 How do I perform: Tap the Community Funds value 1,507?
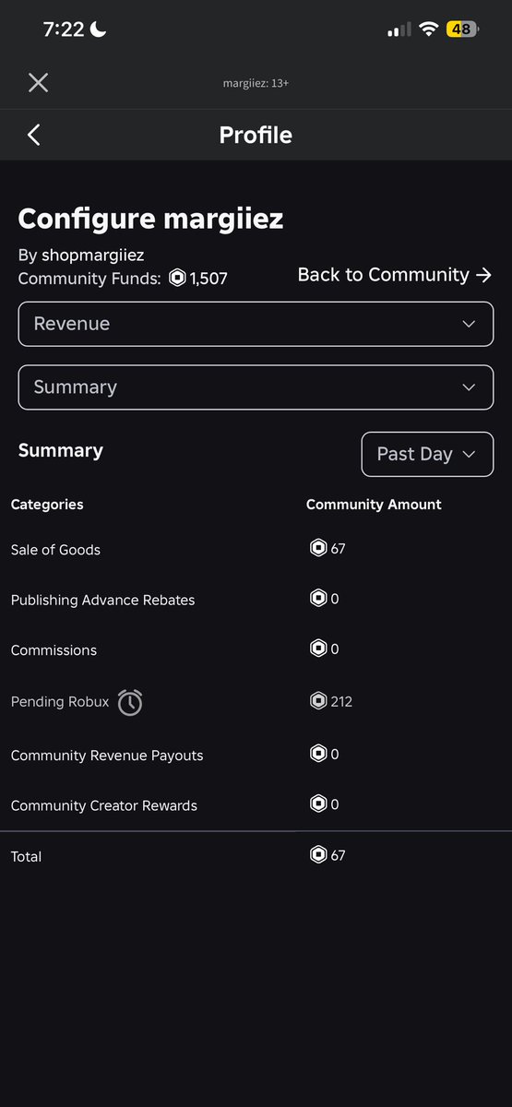point(208,279)
